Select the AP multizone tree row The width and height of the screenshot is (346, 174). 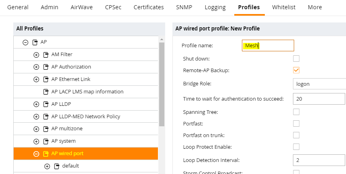[86, 129]
